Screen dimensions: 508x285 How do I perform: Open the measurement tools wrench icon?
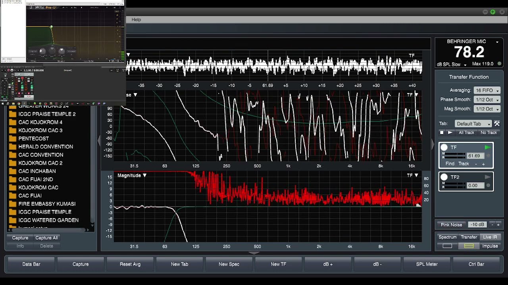497,123
